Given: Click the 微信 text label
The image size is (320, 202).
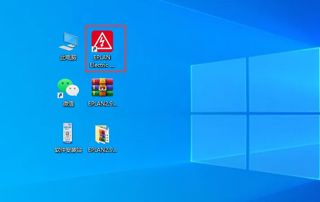Looking at the screenshot, I should (68, 104).
